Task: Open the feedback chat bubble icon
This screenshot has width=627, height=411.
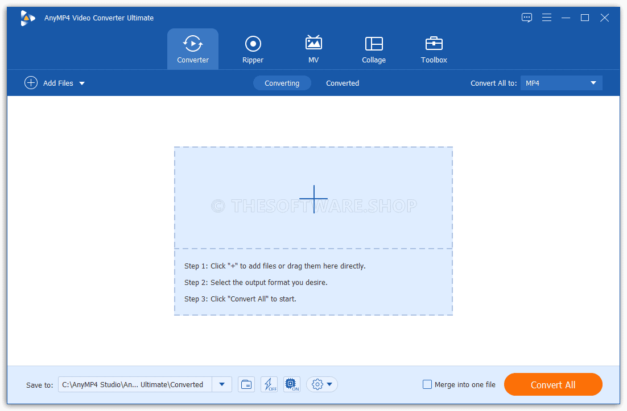Action: pos(527,18)
